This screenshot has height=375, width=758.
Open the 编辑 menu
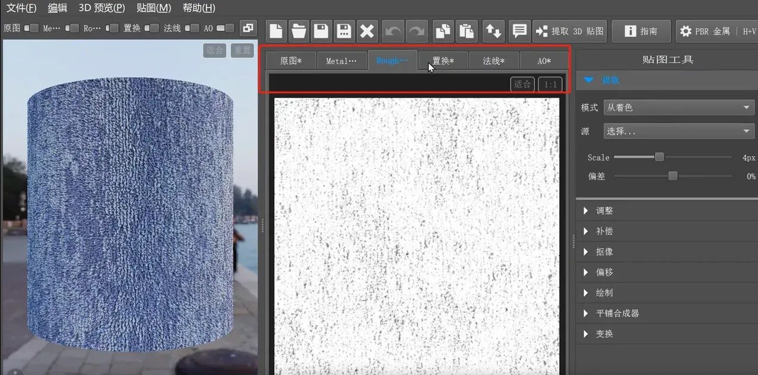(58, 8)
